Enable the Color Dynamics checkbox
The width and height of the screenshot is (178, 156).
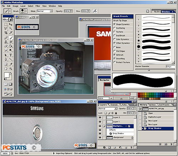[114, 39]
